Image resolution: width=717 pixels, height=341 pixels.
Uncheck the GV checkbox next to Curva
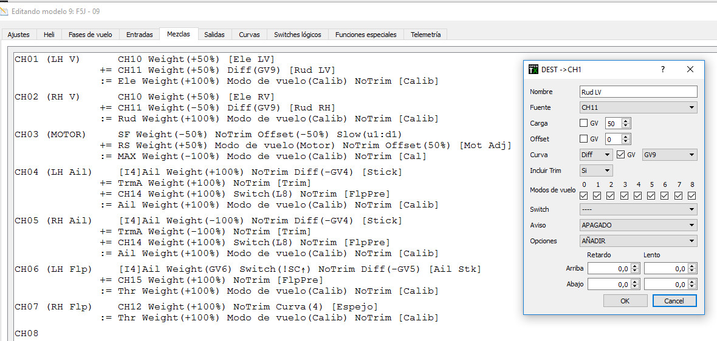pos(620,155)
